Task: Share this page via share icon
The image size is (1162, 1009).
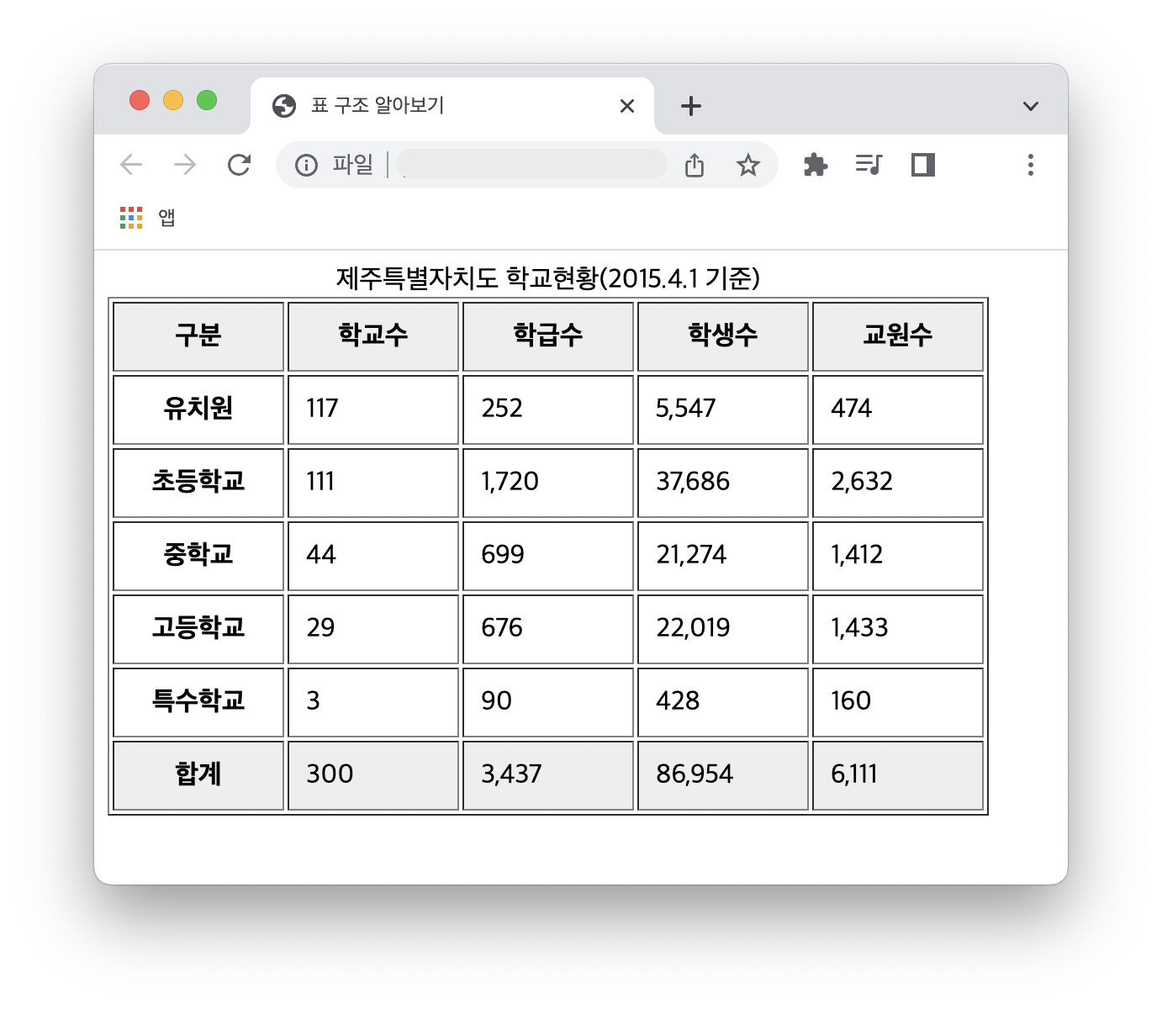Action: coord(695,165)
